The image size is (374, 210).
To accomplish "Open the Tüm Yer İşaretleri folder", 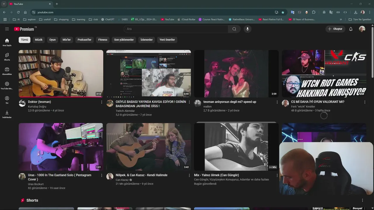I will pyautogui.click(x=360, y=20).
